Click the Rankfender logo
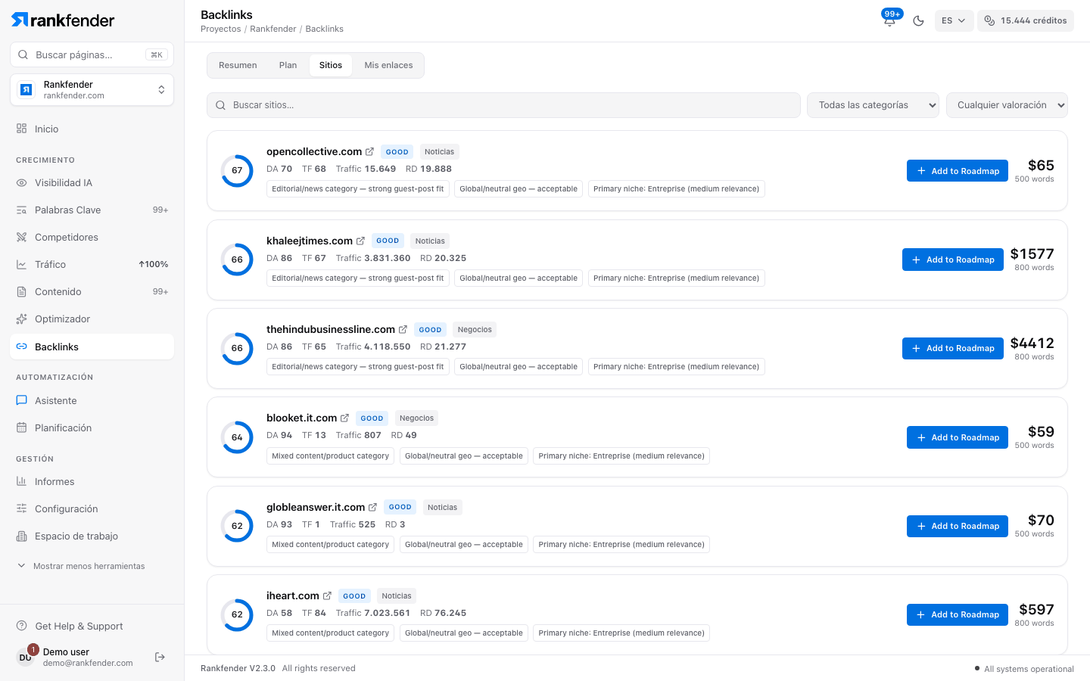 (x=63, y=20)
